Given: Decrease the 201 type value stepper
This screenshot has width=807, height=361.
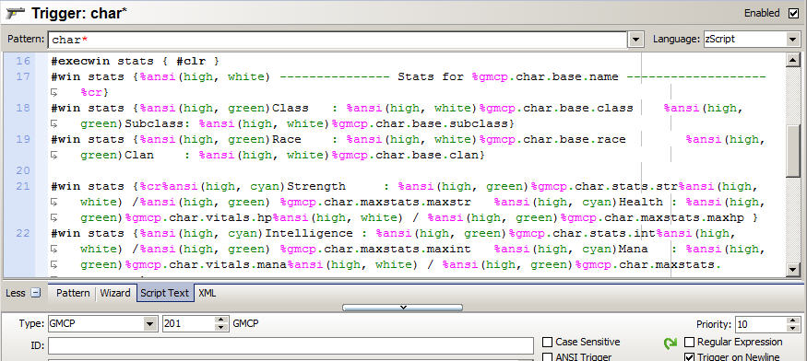Looking at the screenshot, I should [x=221, y=328].
